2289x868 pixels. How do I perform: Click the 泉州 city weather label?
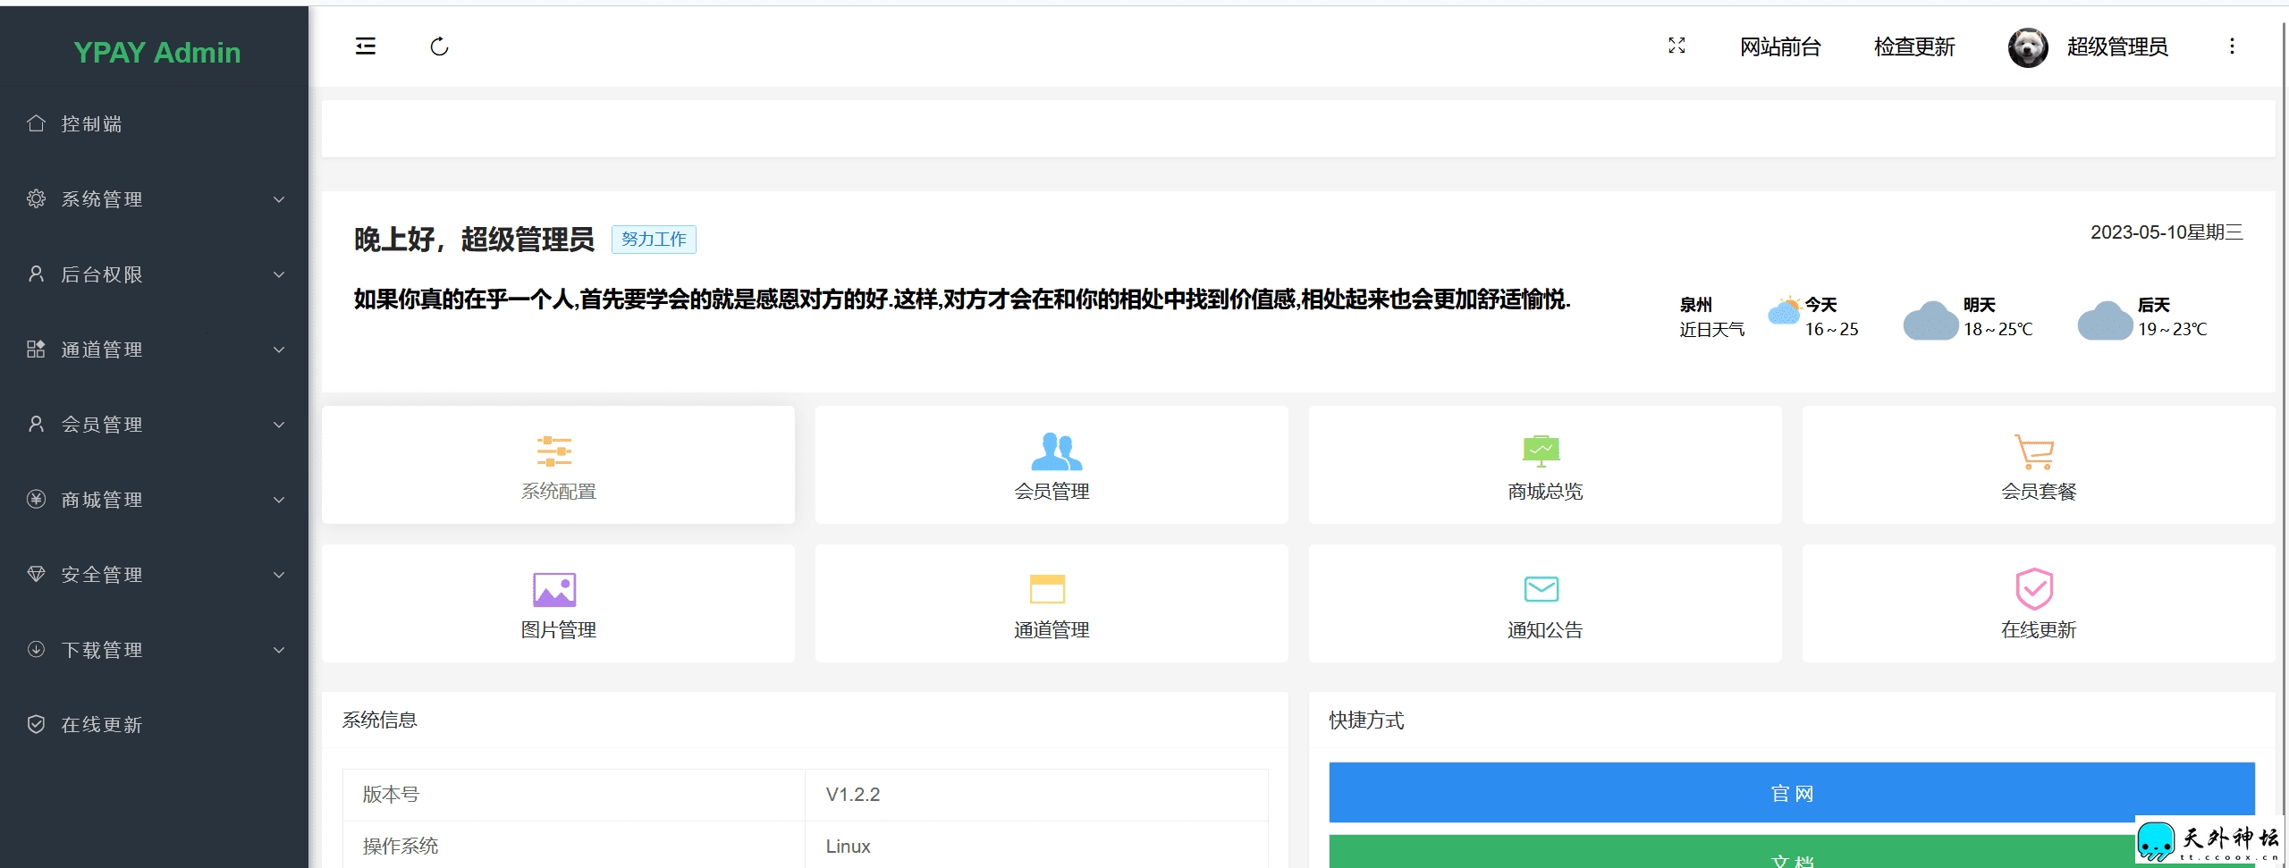1696,305
